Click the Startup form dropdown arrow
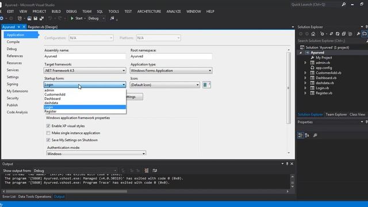Viewport: 368px width, 207px height. (124, 85)
